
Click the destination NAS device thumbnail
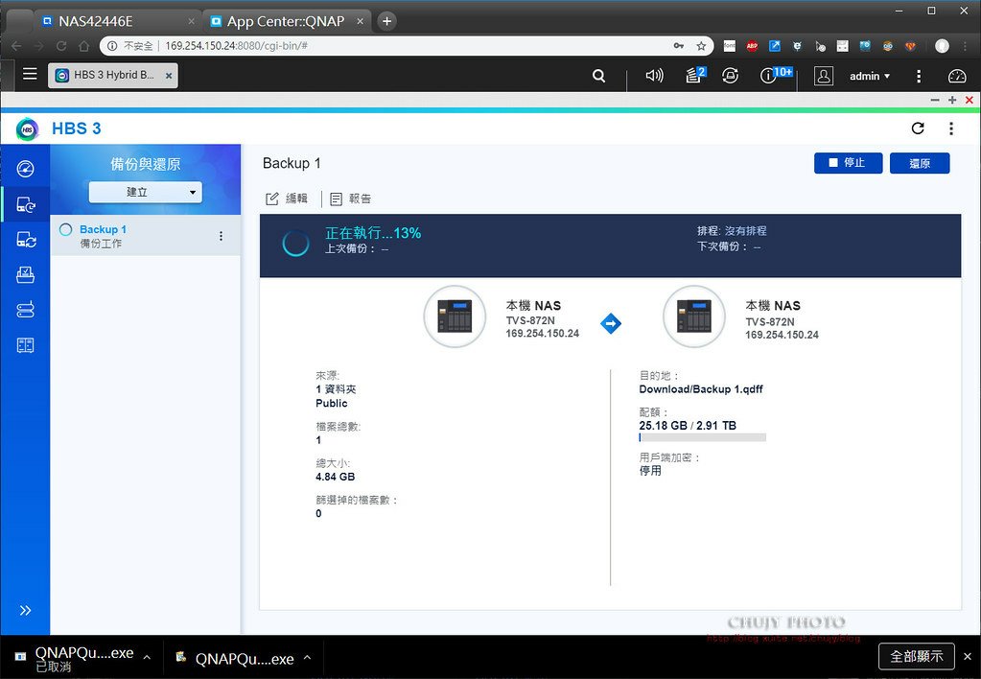pos(694,316)
